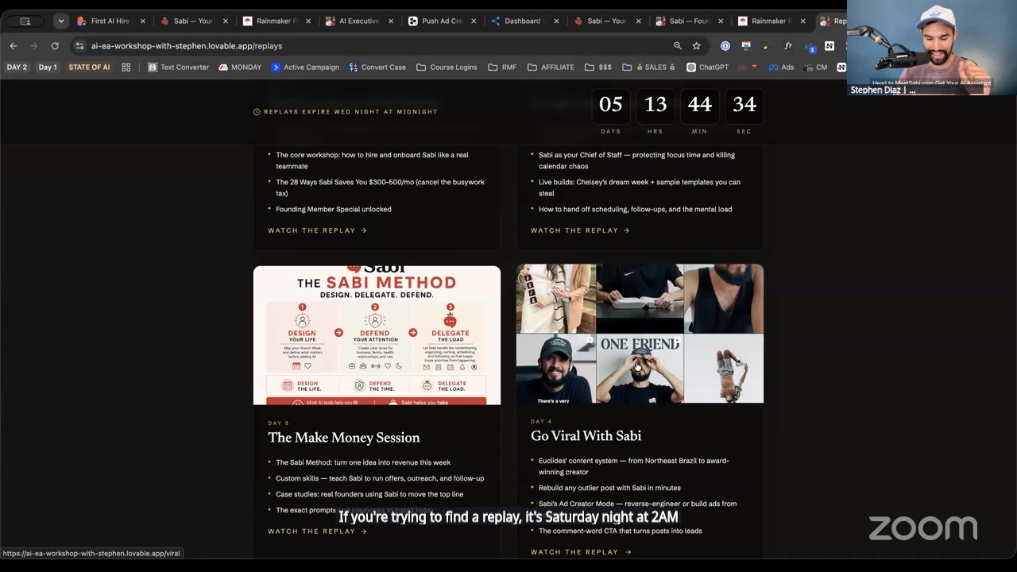Open the red triangle waveform bookmark
1017x572 pixels.
pos(748,68)
